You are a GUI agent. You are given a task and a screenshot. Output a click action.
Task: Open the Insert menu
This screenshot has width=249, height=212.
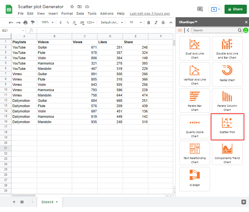[x=53, y=14]
